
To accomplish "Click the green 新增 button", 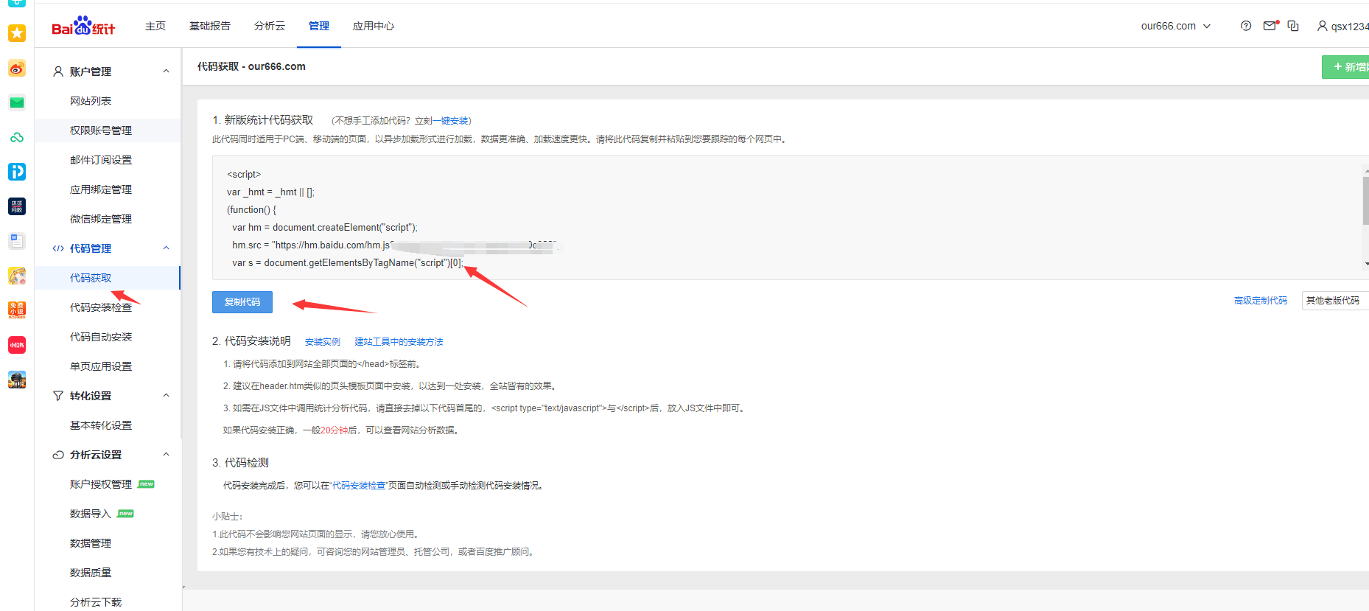I will (x=1346, y=67).
